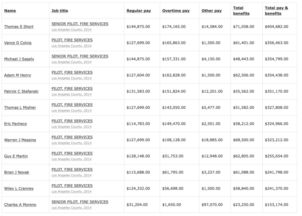Open Vance D Colvig's profile link
This screenshot has width=302, height=216.
(17, 43)
